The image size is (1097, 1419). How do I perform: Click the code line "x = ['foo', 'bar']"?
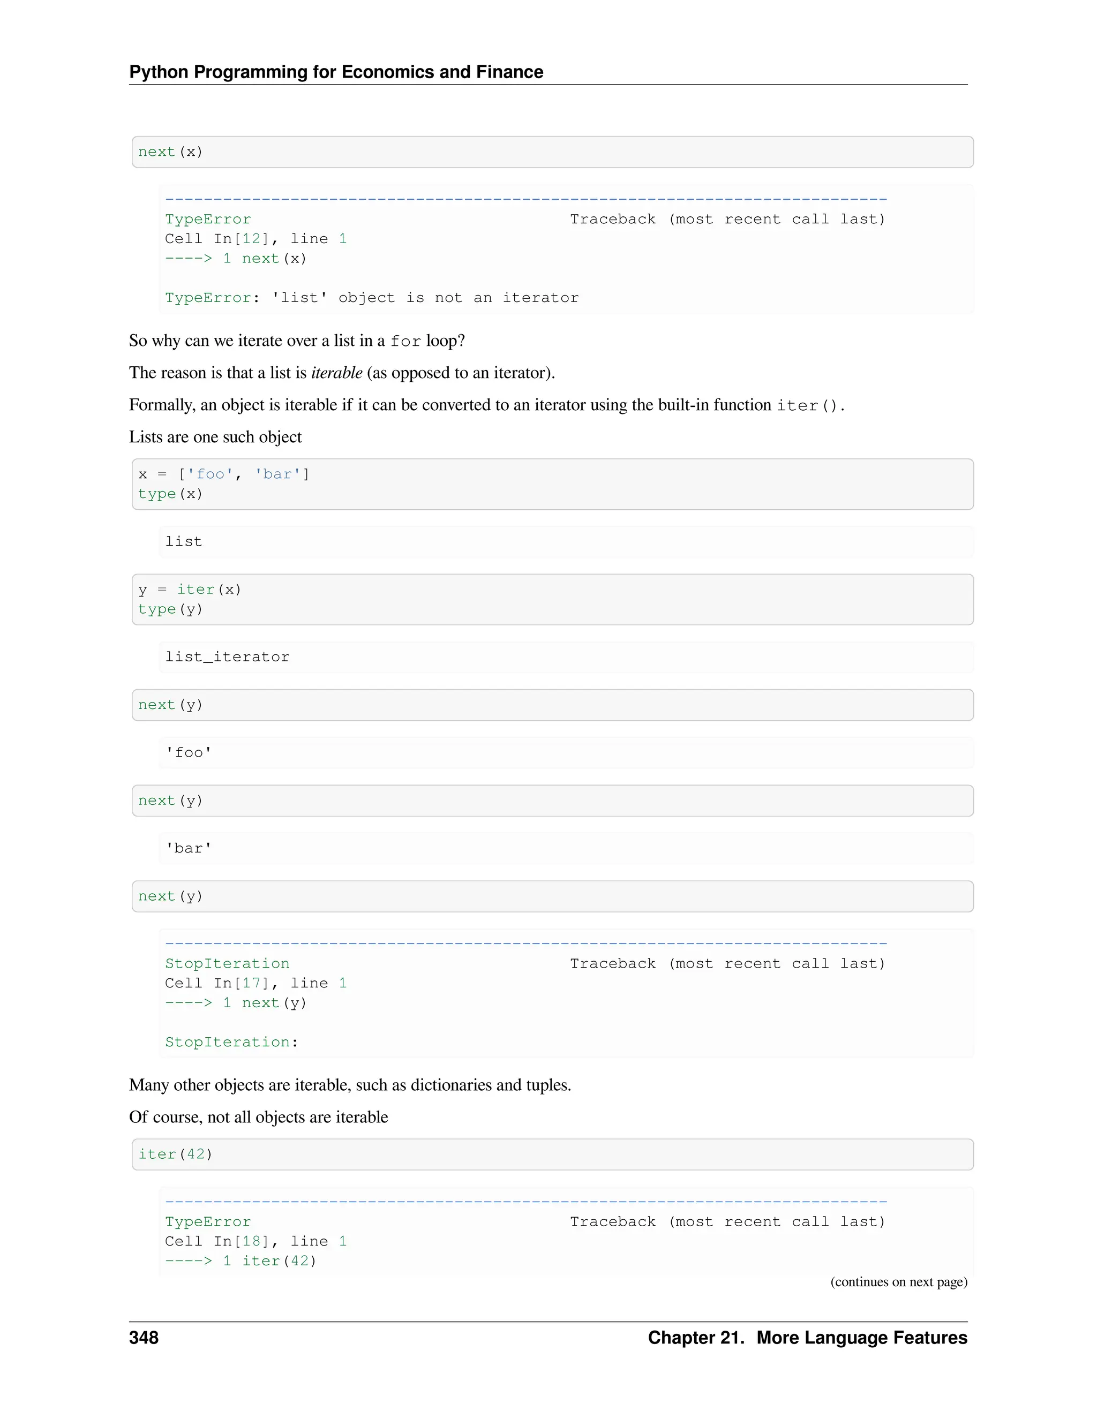pyautogui.click(x=224, y=474)
